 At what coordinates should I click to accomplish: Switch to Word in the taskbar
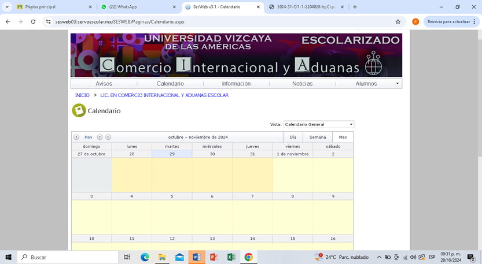point(197,257)
